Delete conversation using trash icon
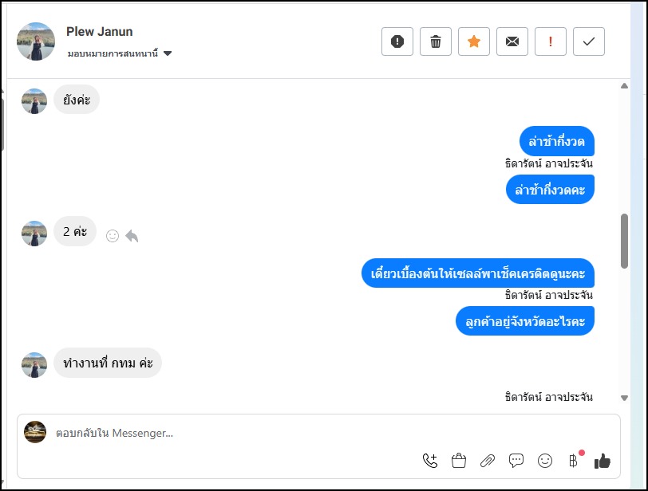 tap(436, 41)
